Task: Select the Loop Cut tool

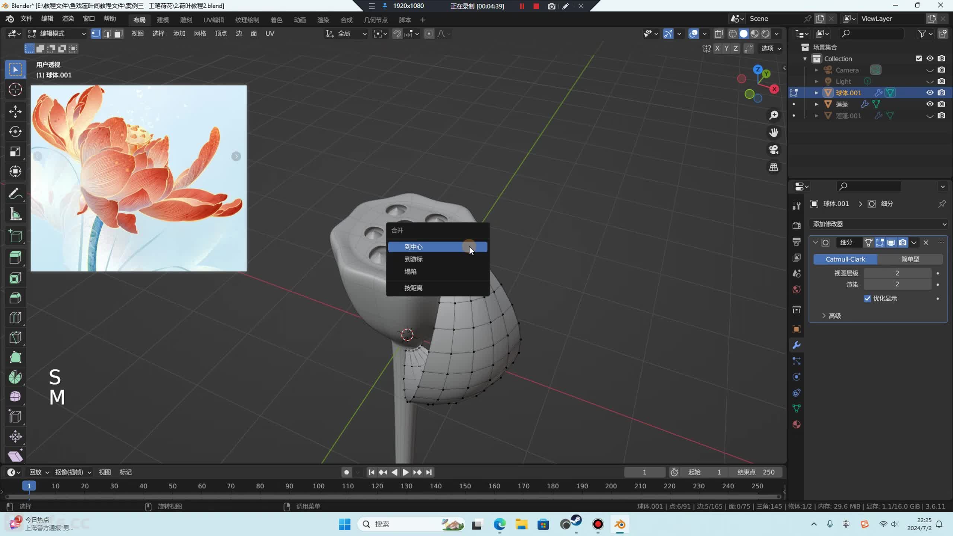Action: (x=15, y=318)
